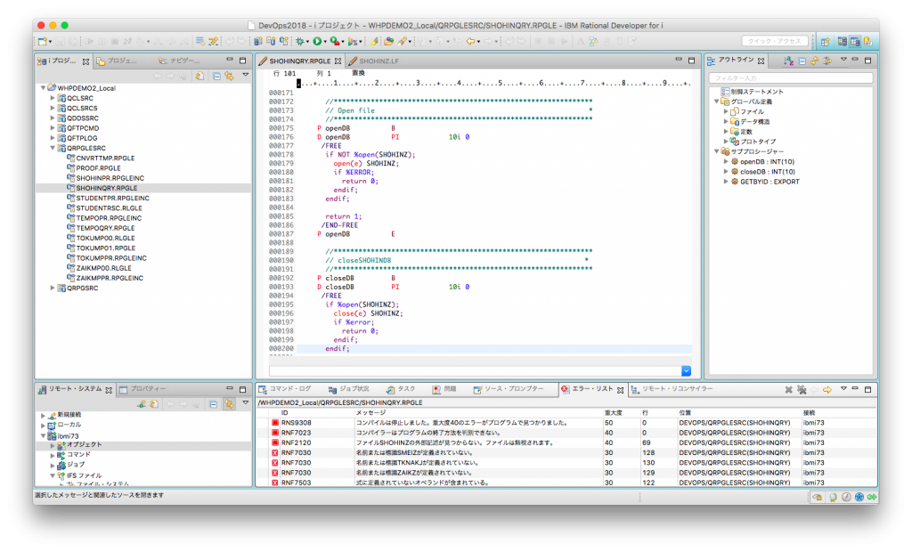Sort the outline alphabetically
912x552 pixels.
coord(788,61)
